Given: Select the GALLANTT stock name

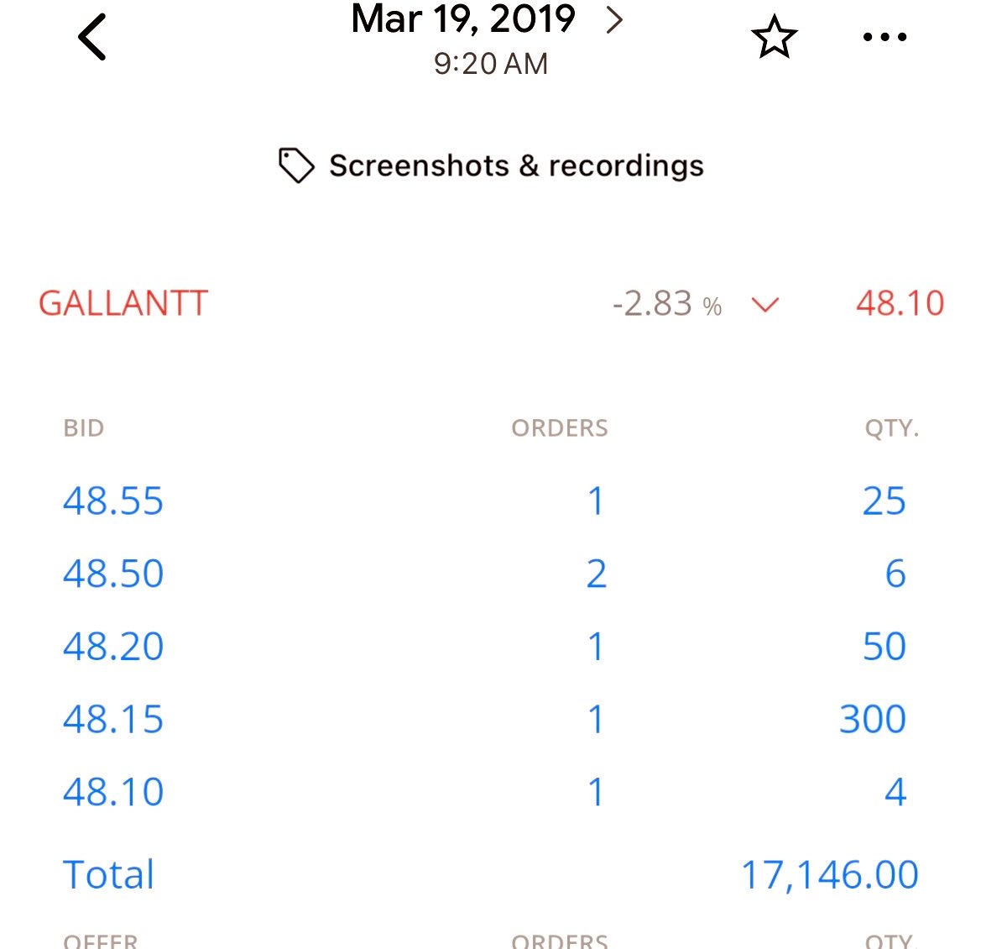Looking at the screenshot, I should click(x=123, y=304).
